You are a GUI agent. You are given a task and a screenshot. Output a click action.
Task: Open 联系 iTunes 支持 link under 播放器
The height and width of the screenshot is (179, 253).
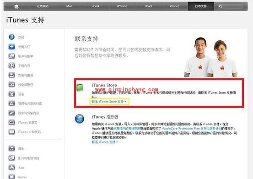105,142
